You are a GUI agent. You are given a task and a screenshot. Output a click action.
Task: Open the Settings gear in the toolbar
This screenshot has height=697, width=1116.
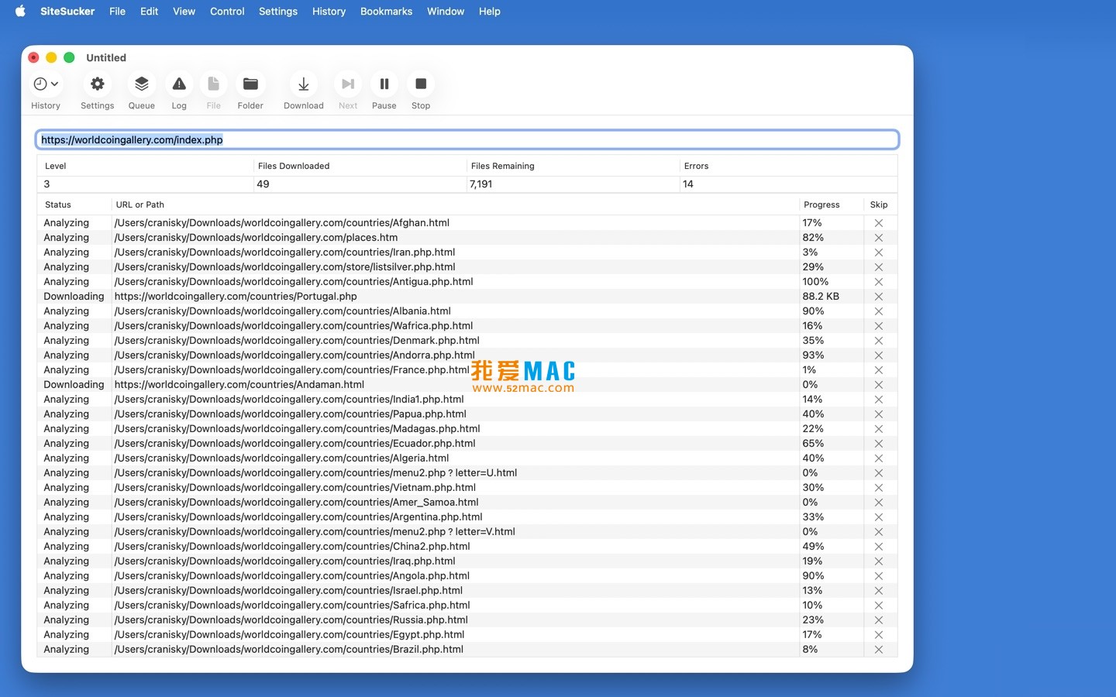[97, 84]
